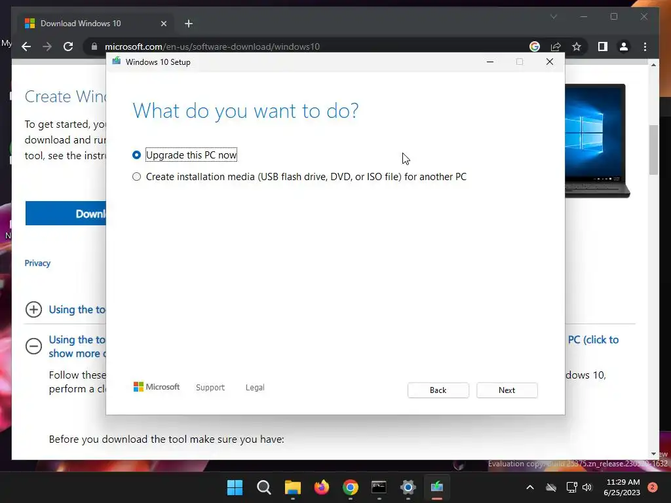Close the Windows 10 Setup dialog
The width and height of the screenshot is (671, 503).
point(550,62)
